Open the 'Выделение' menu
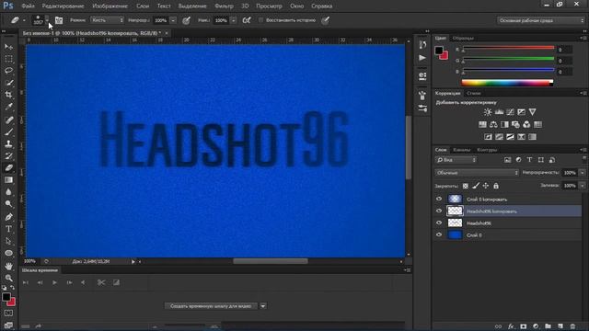Screen dimensions: 589x331 pos(192,6)
